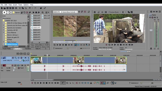Adjust audio track Vol slider

tap(15, 68)
